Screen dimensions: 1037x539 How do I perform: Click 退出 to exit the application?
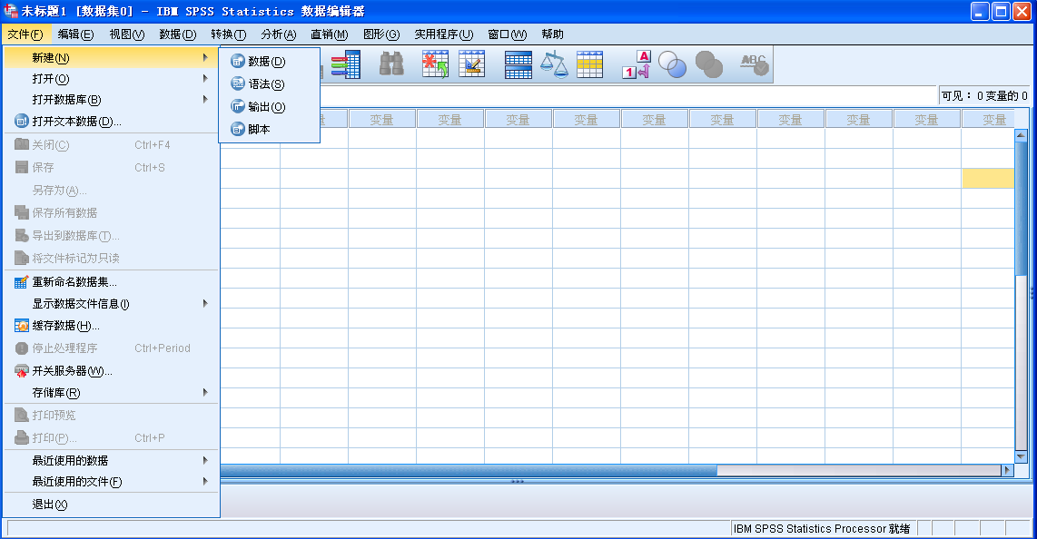tap(50, 505)
